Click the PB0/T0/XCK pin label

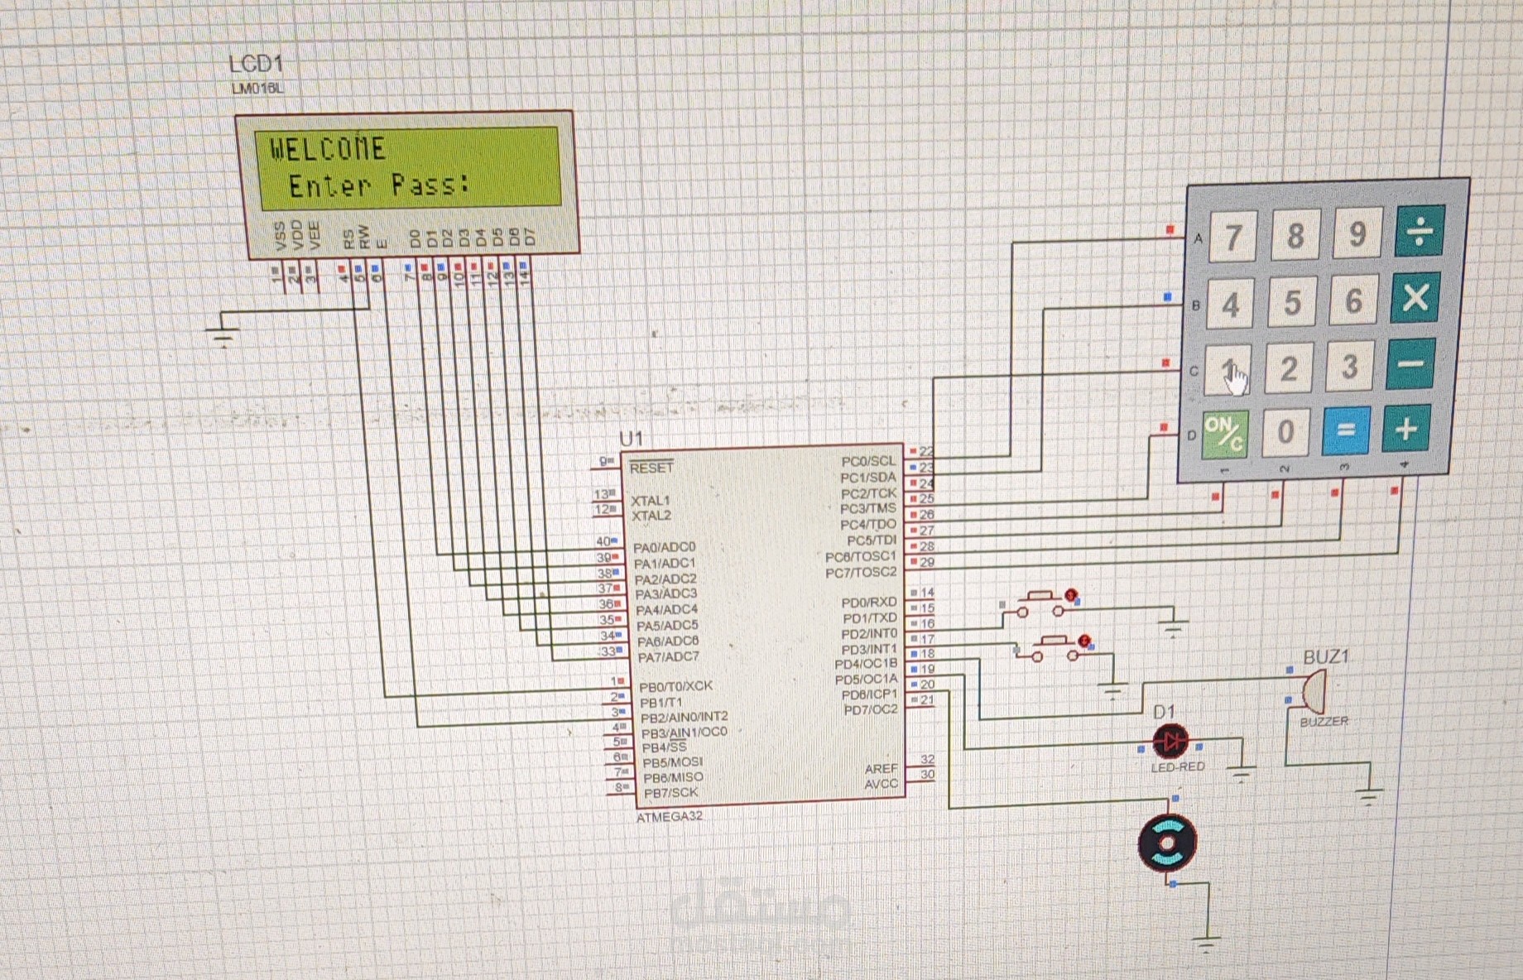pos(675,686)
